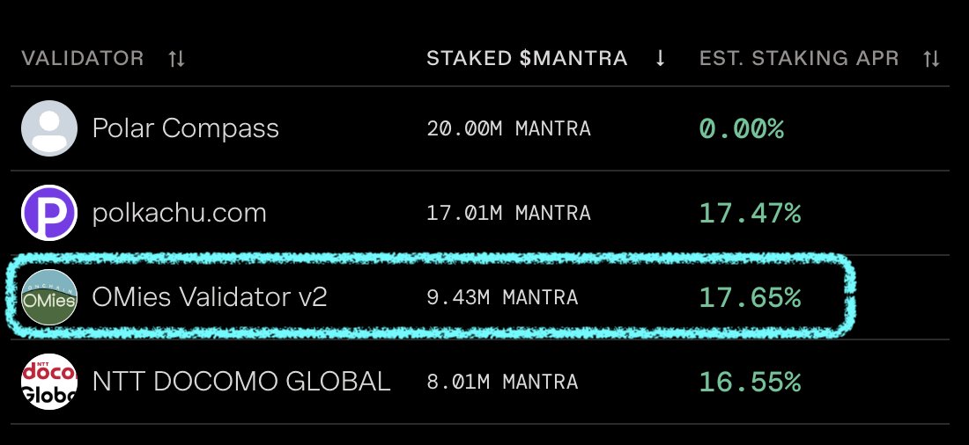Click the EST. STAKING APR header
Viewport: 969px width, 445px height.
799,59
